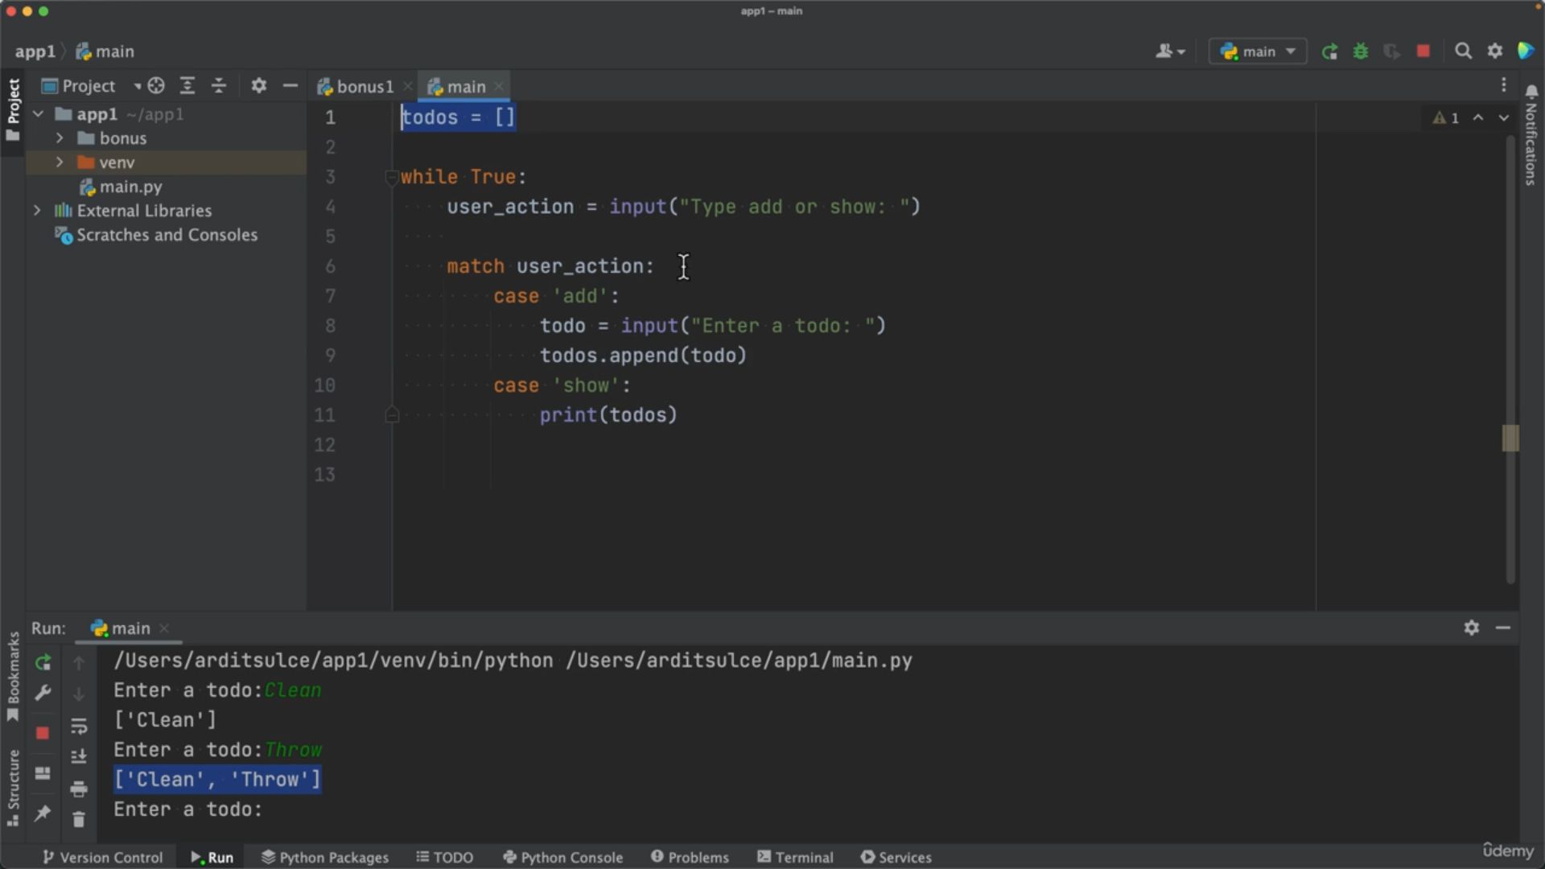Open TODO tool window
This screenshot has width=1545, height=869.
tap(445, 858)
